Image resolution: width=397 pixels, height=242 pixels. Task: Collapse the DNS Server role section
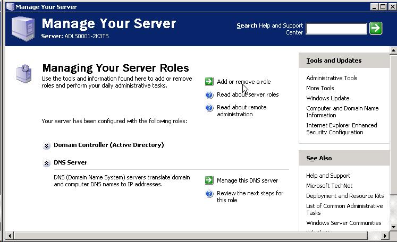(x=47, y=163)
